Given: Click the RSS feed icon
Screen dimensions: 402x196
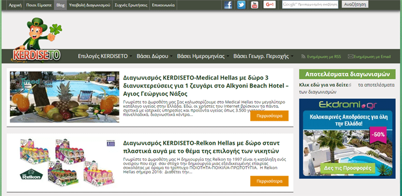Looking at the screenshot, I should click(303, 57).
